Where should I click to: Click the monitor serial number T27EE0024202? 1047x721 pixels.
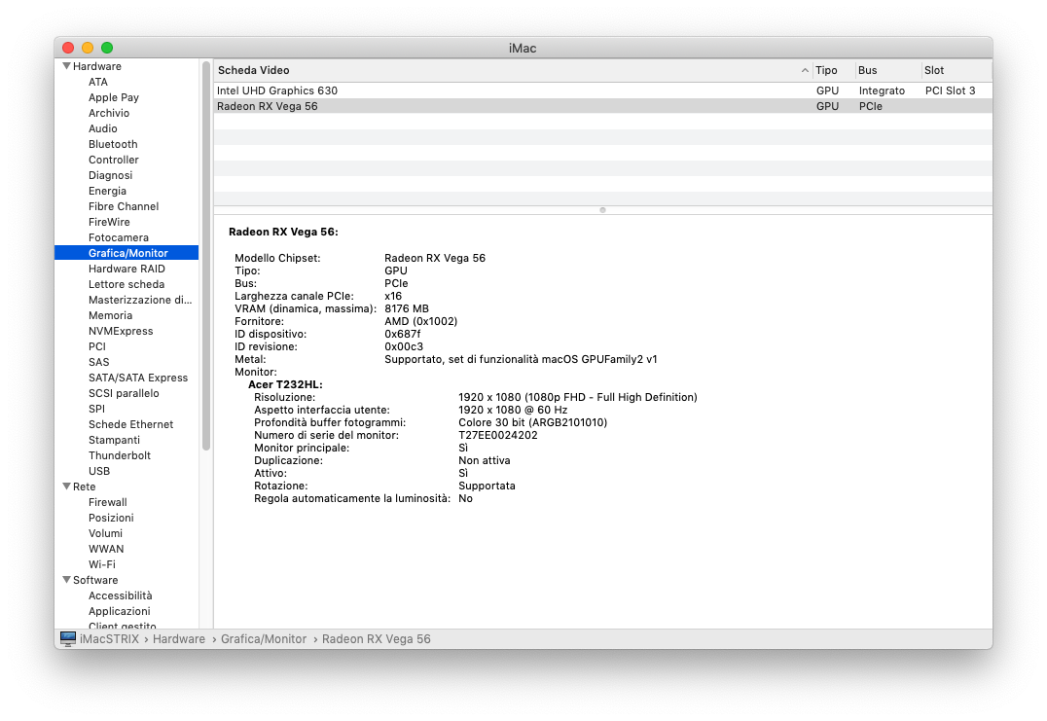(497, 435)
